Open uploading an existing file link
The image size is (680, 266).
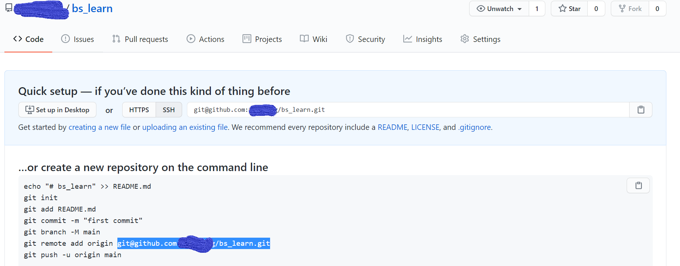pos(185,127)
